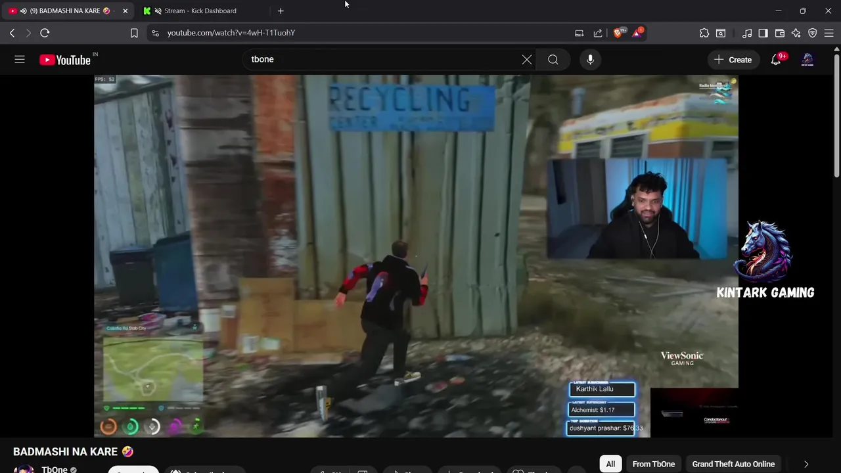The image size is (841, 473).
Task: Click the video player to pause
Action: pyautogui.click(x=416, y=256)
